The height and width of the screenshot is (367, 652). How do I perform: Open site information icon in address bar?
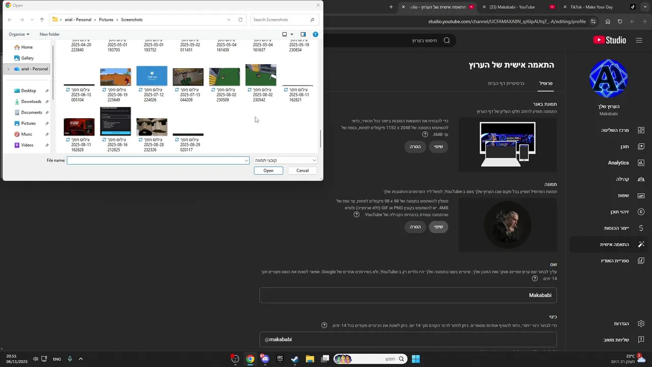[x=593, y=21]
